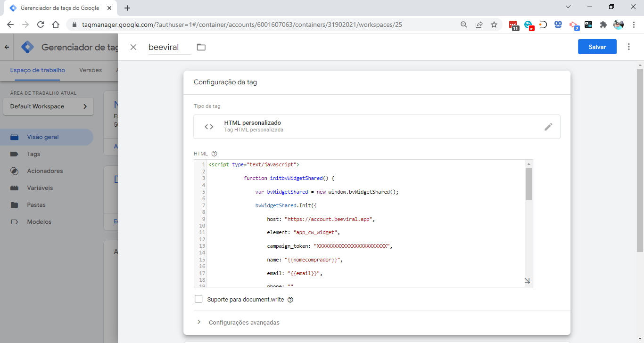The image size is (644, 343).
Task: Click the browser back button
Action: point(10,24)
